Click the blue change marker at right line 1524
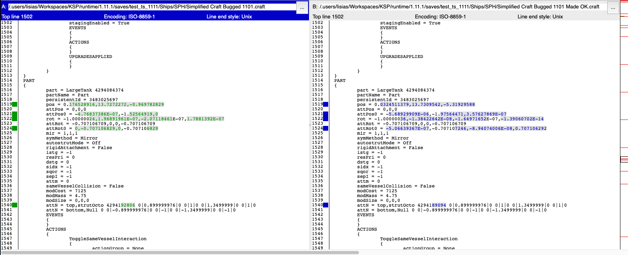The image size is (628, 255). pyautogui.click(x=326, y=128)
